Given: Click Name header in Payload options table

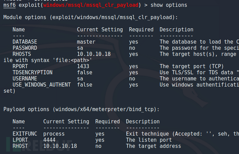Looking at the screenshot, I should point(19,121).
